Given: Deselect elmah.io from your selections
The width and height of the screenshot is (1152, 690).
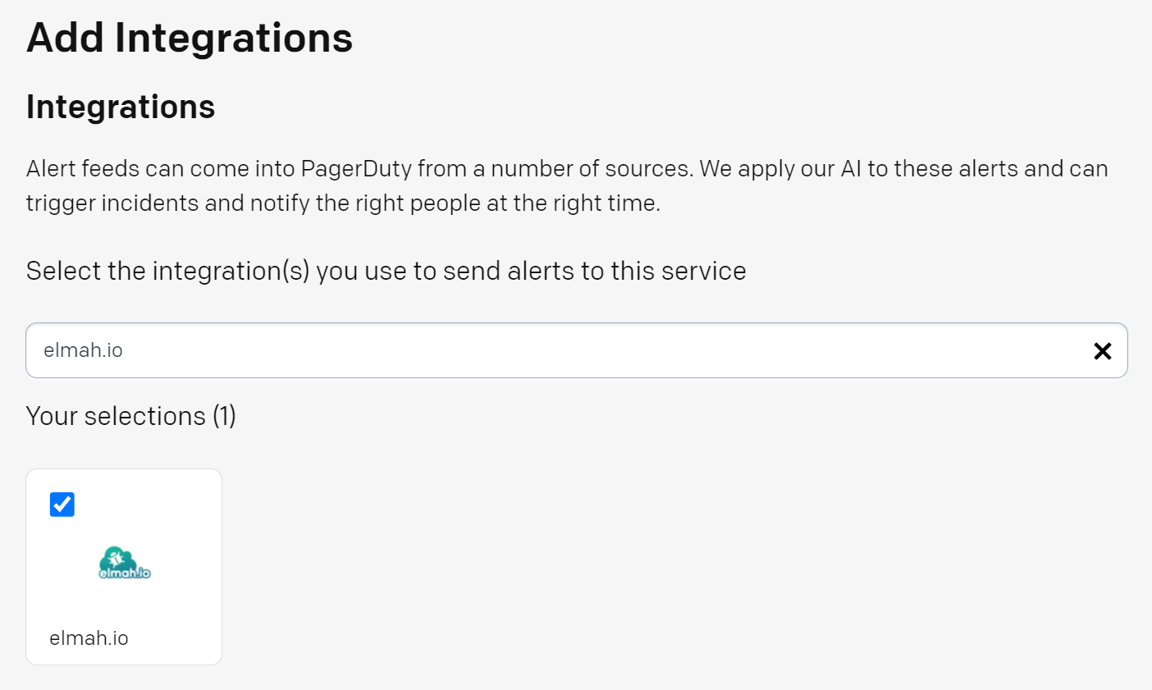Looking at the screenshot, I should [62, 505].
